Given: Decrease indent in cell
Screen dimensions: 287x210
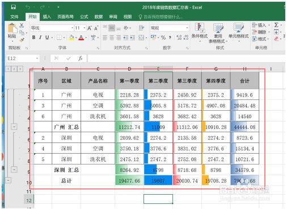Looking at the screenshot, I should coord(125,37).
